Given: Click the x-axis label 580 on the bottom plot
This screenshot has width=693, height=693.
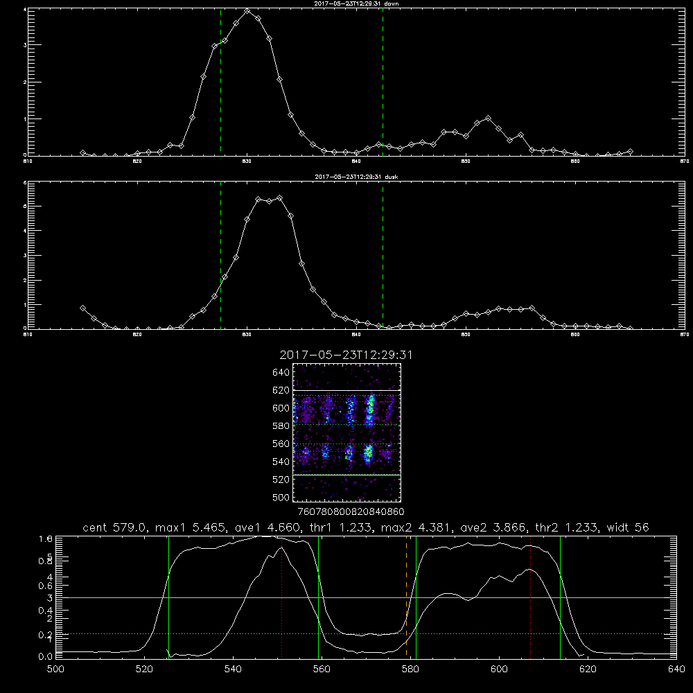Looking at the screenshot, I should click(410, 669).
